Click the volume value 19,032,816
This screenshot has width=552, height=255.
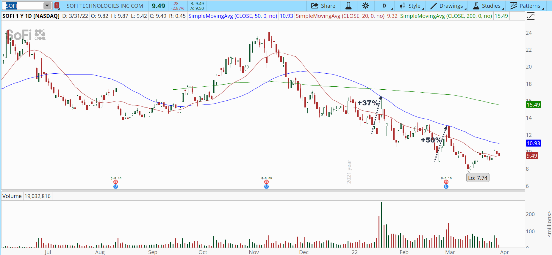[37, 196]
